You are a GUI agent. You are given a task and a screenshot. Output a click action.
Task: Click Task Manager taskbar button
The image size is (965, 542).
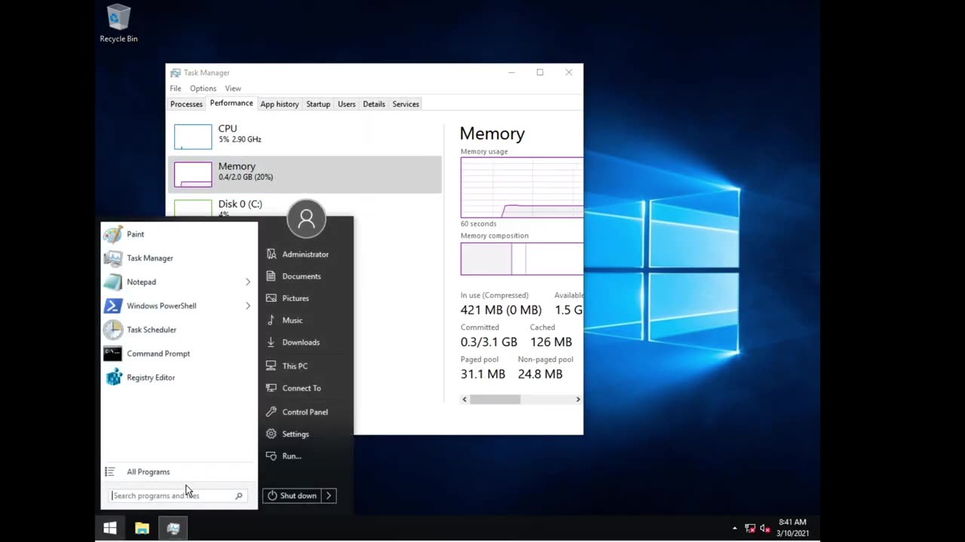point(173,528)
